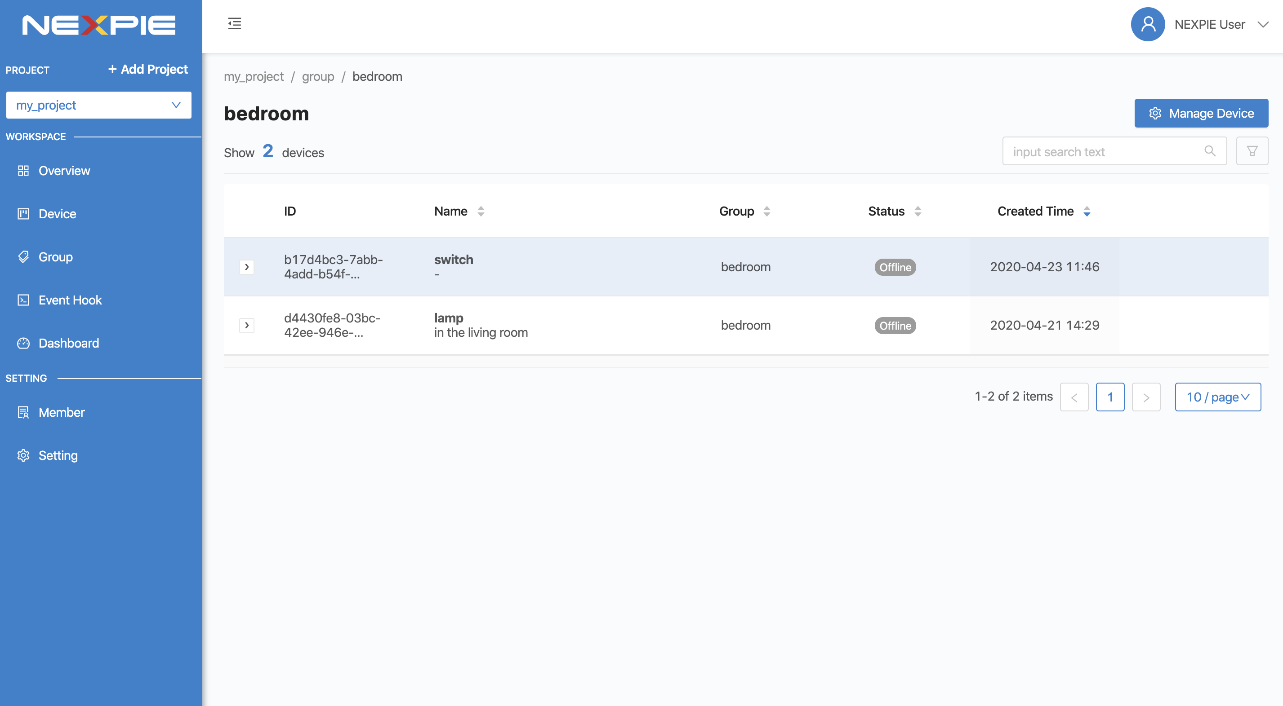Click Manage Device button
1283x706 pixels.
[1201, 112]
